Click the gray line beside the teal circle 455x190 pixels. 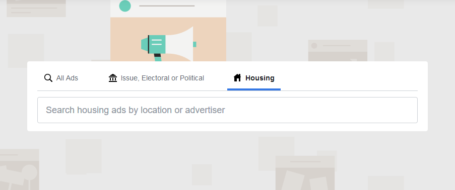click(x=167, y=6)
